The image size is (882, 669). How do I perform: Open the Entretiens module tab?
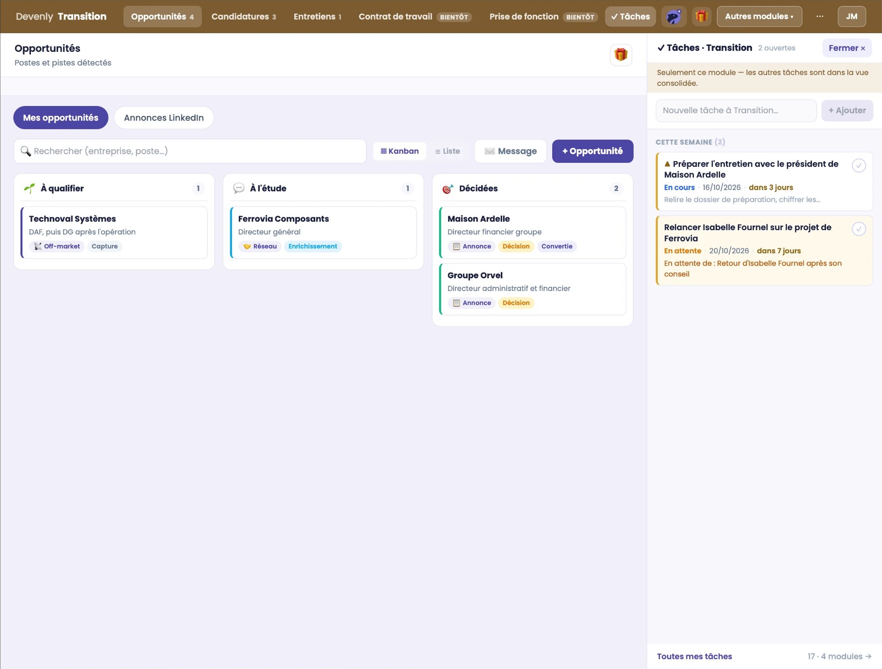pyautogui.click(x=318, y=17)
